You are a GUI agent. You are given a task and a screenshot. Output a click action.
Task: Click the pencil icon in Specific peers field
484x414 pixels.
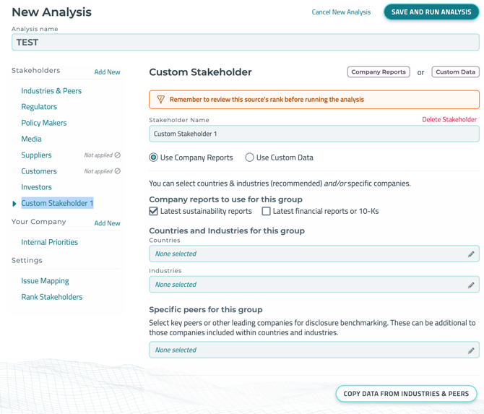point(471,350)
